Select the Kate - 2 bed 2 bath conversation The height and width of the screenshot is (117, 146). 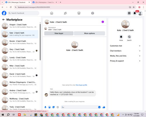pos(20,34)
